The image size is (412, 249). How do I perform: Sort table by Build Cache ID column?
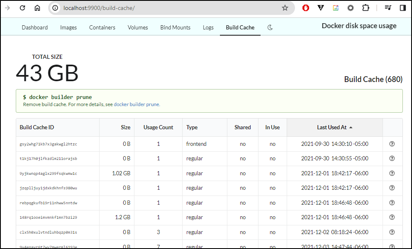pos(58,127)
